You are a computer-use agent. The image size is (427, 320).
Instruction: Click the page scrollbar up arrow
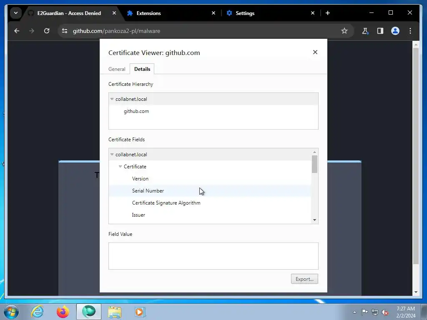(416, 44)
